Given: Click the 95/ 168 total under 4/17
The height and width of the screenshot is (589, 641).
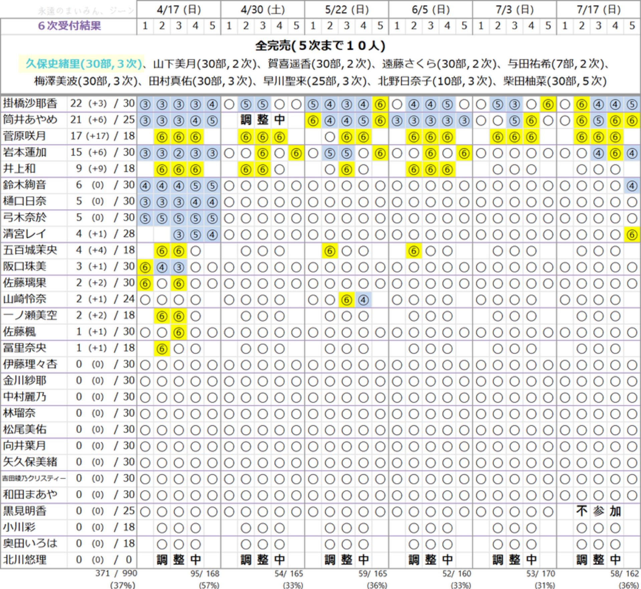Looking at the screenshot, I should [205, 574].
